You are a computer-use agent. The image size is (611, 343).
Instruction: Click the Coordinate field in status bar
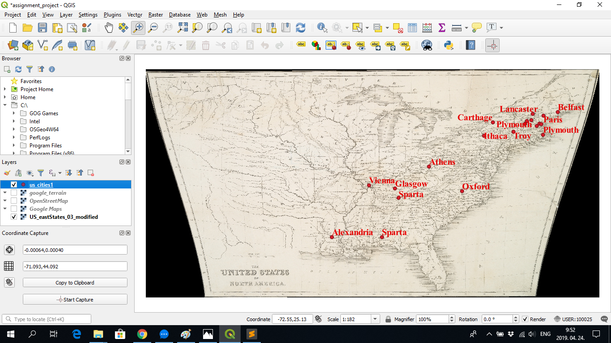(x=292, y=319)
